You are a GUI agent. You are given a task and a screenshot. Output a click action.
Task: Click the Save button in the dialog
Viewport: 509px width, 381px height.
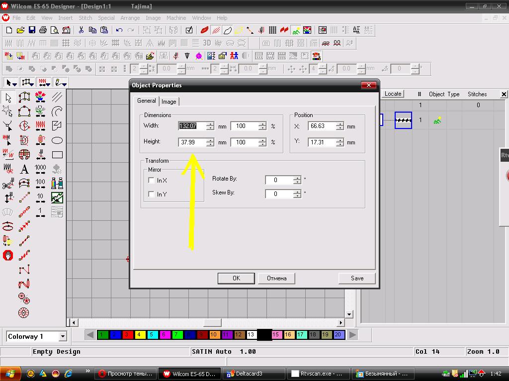click(357, 278)
